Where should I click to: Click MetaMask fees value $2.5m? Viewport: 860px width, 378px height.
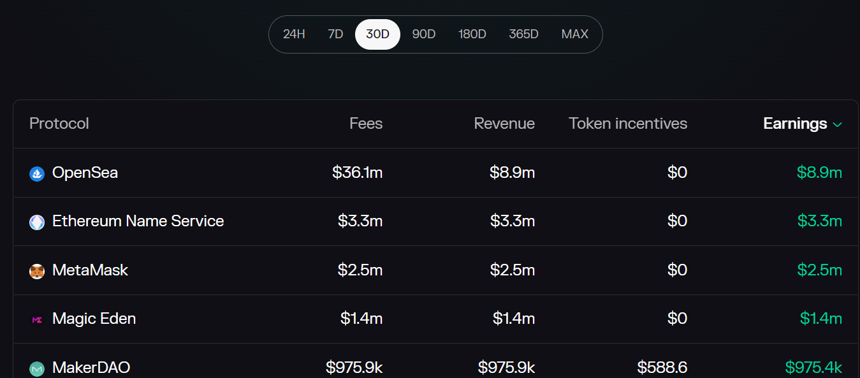(x=360, y=270)
